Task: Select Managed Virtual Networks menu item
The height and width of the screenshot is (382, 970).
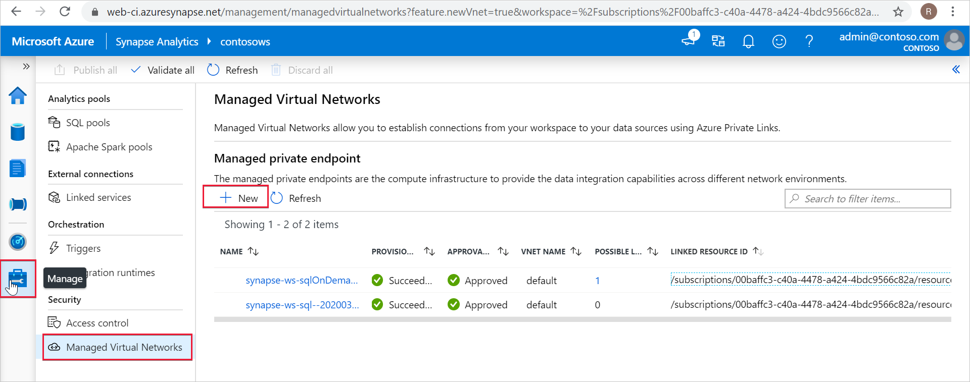Action: pyautogui.click(x=117, y=347)
